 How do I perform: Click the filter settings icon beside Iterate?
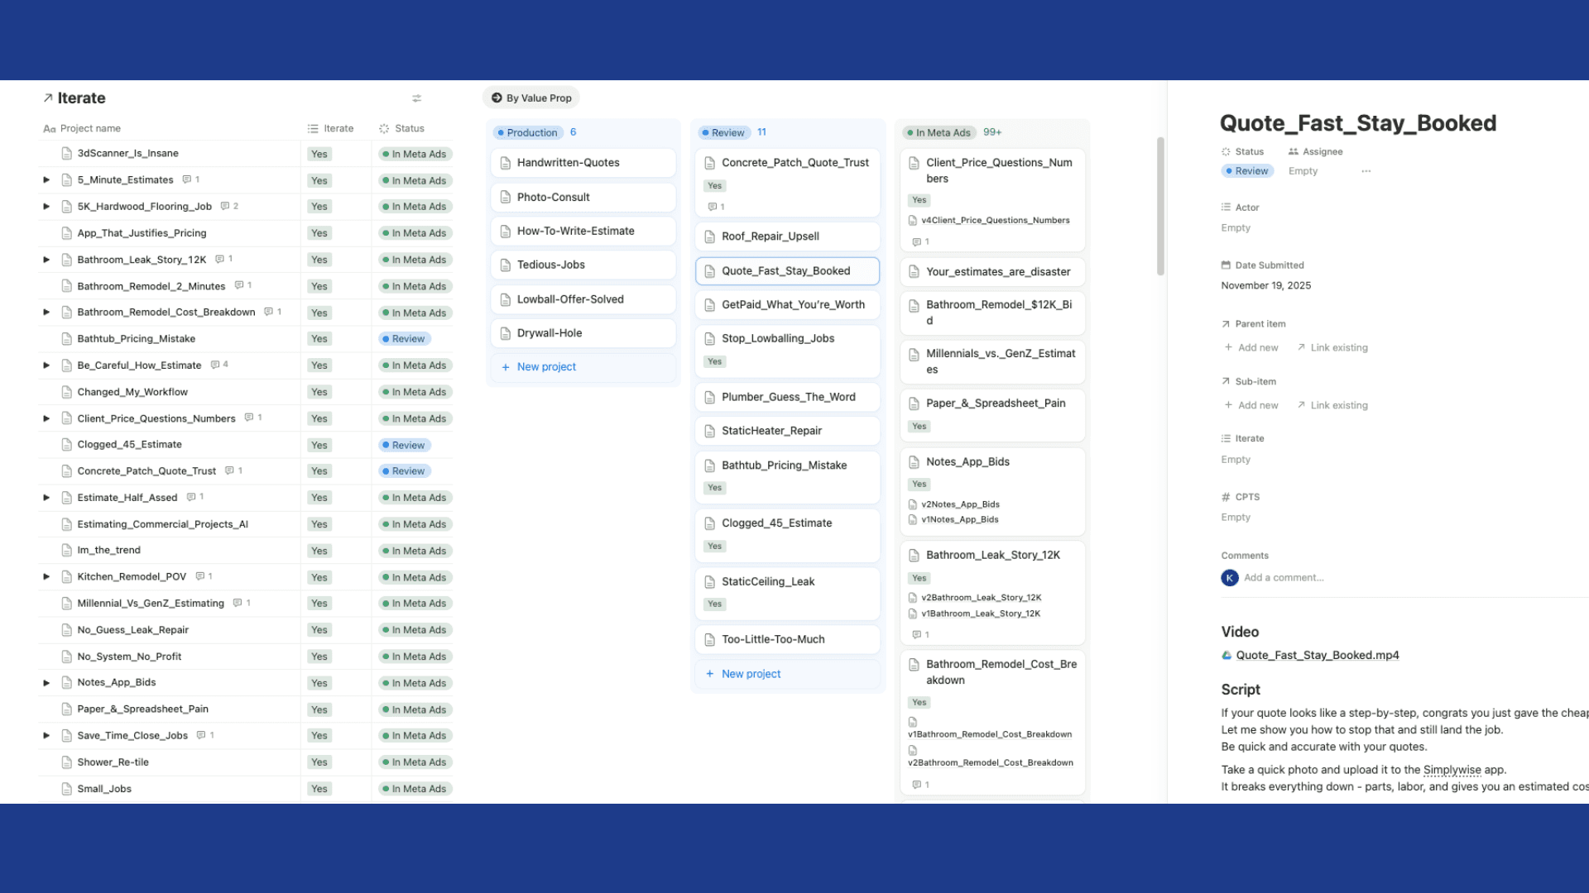(416, 98)
